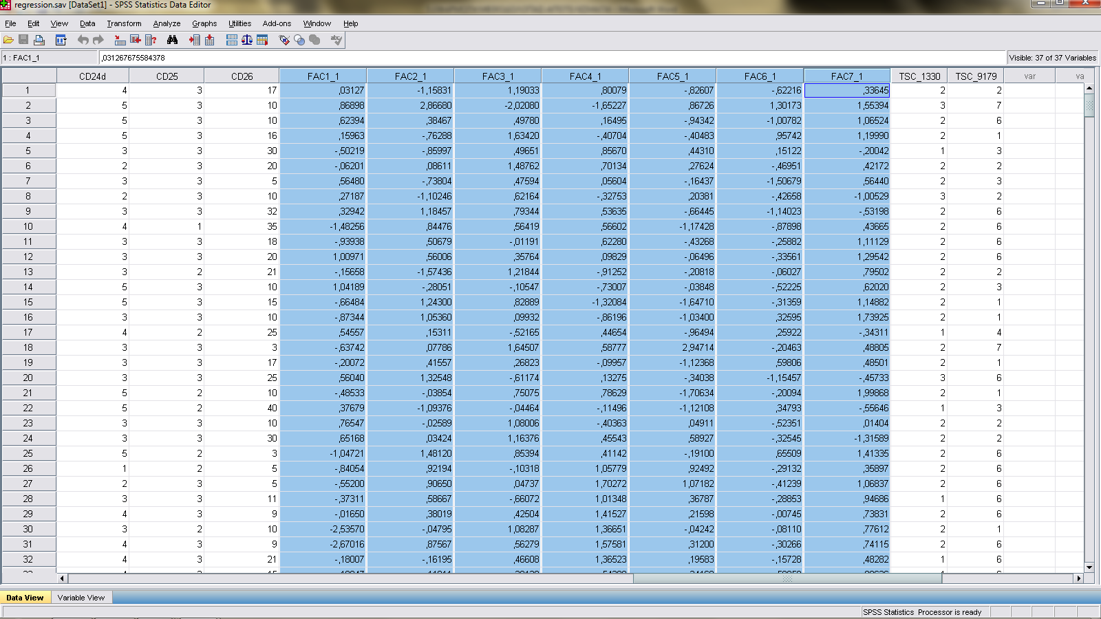This screenshot has width=1101, height=619.
Task: Click the horizontal scrollbar thumb
Action: click(x=787, y=578)
